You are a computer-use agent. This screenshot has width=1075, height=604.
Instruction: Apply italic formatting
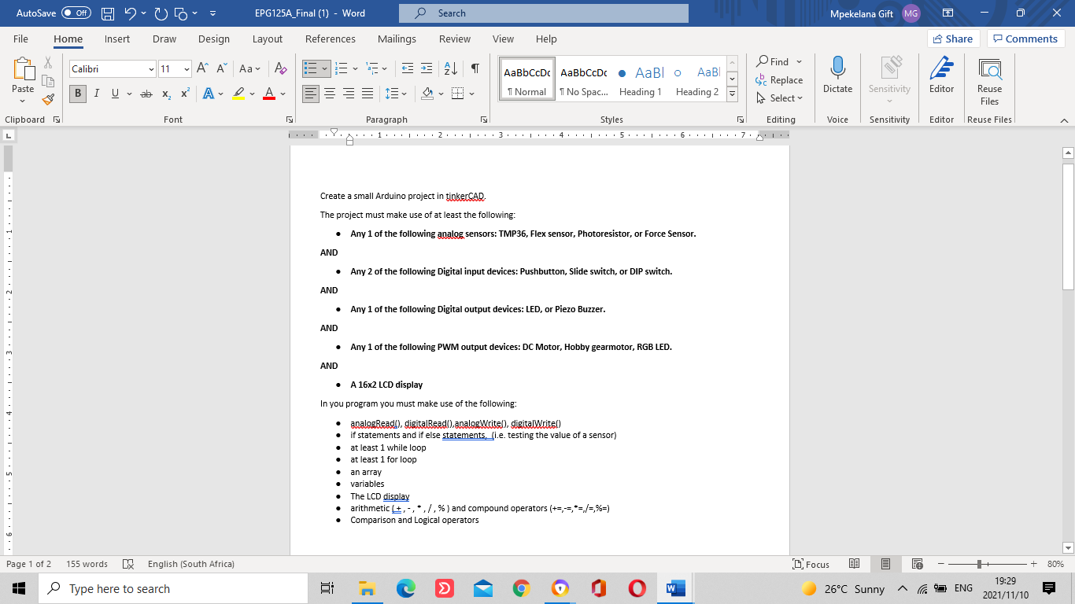(95, 94)
